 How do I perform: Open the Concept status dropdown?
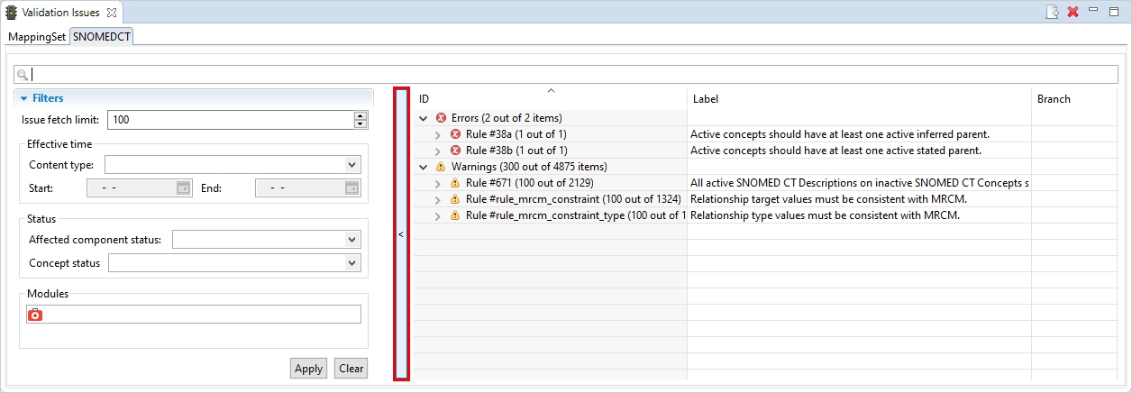[351, 263]
